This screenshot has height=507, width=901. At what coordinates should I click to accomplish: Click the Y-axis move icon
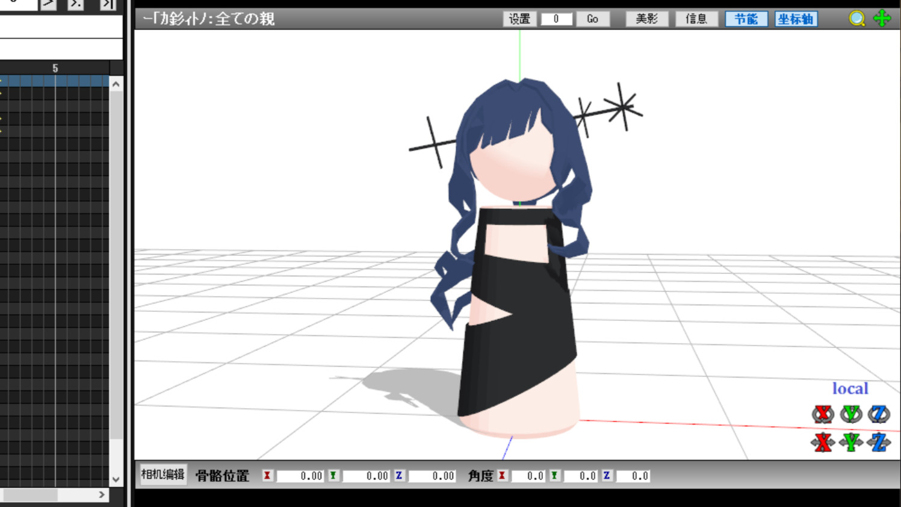(851, 443)
